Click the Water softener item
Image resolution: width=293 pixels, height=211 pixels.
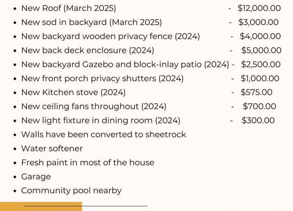tap(52, 149)
